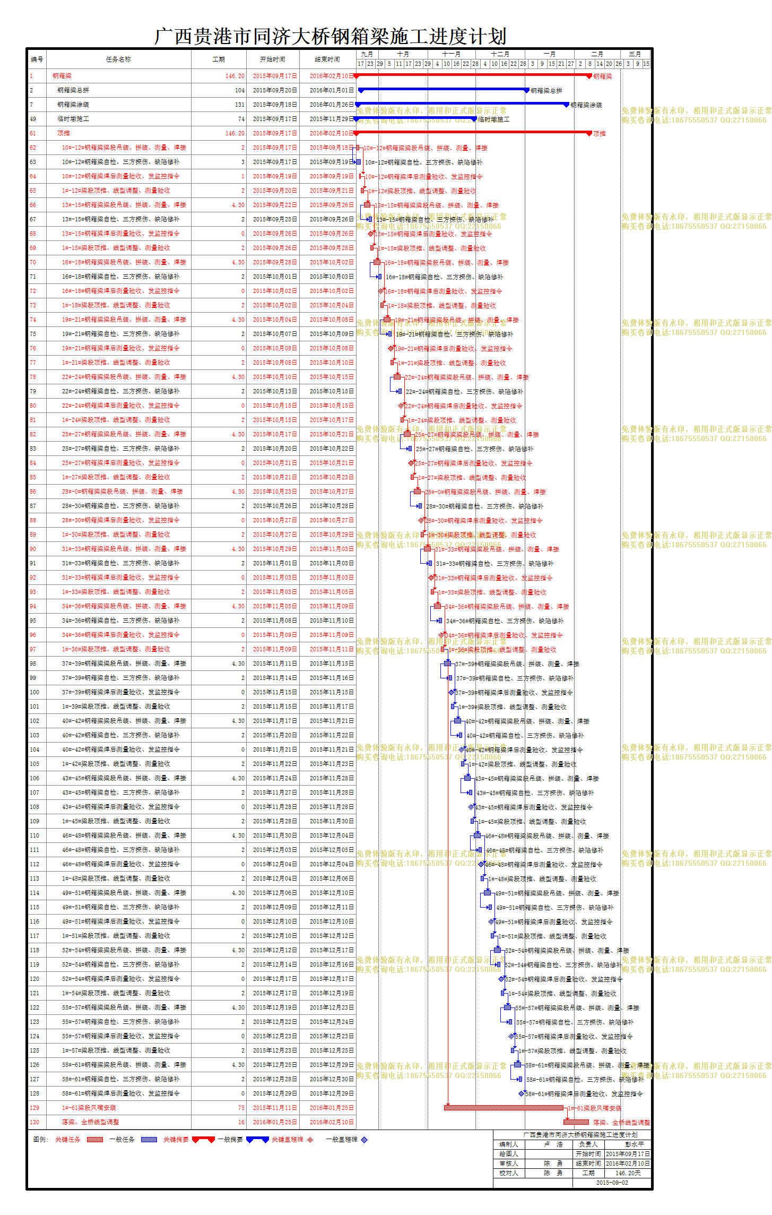The width and height of the screenshot is (772, 1215).
Task: Select blue milestone diamond for 52#-54#钢箱梁焊后测量验收
Action: click(x=501, y=979)
